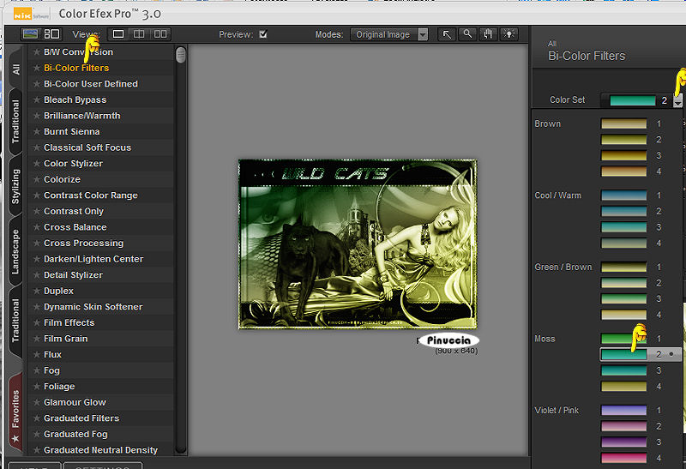686x469 pixels.
Task: Select the zoom magnifier tool
Action: coord(467,34)
